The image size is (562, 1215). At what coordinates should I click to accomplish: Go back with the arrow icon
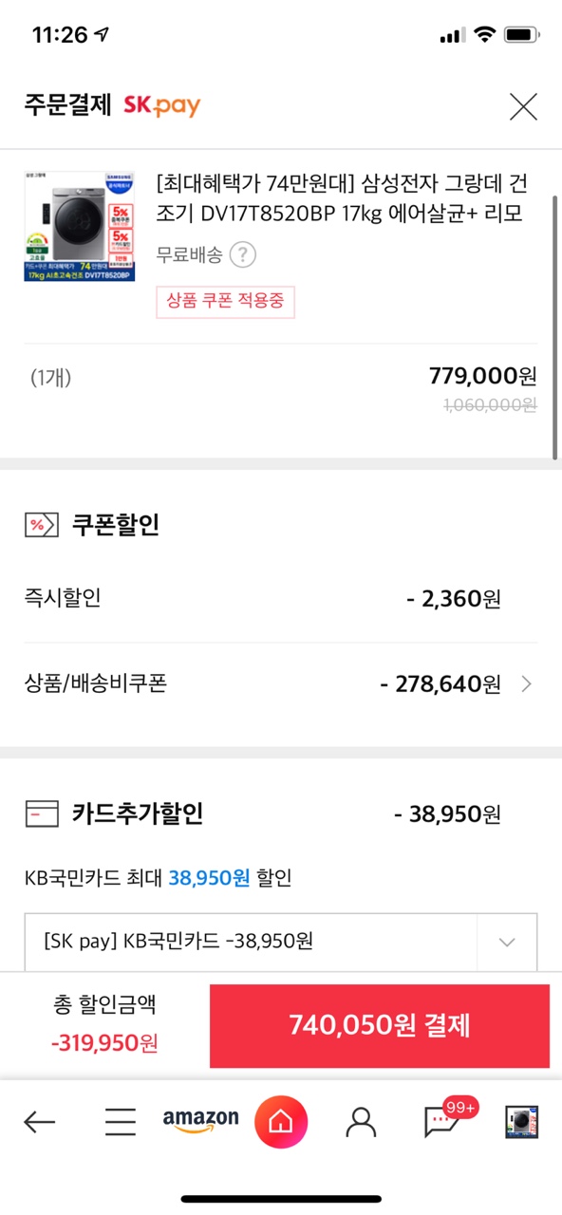(39, 1123)
